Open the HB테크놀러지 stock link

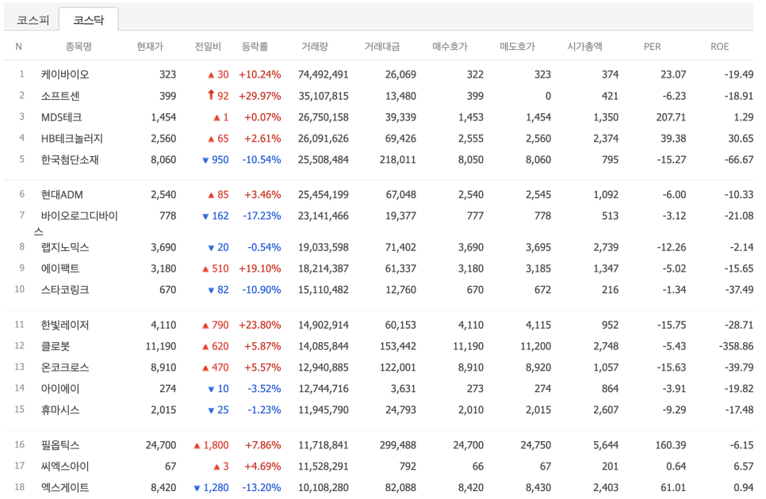tap(72, 139)
